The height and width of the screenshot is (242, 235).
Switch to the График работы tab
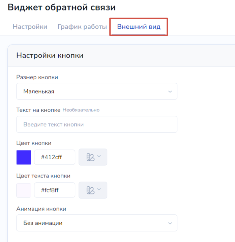82,27
